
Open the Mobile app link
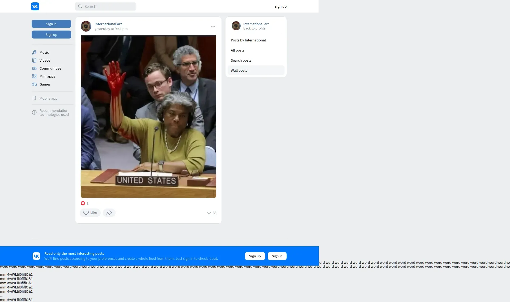pos(48,98)
